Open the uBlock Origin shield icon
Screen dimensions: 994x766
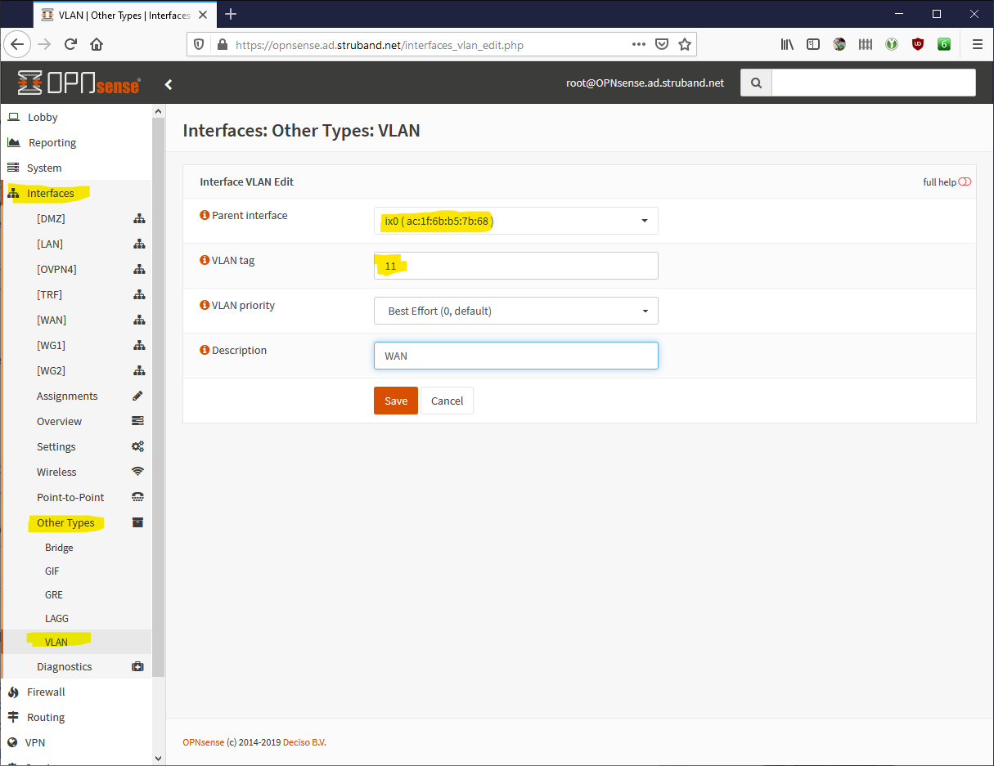point(918,44)
